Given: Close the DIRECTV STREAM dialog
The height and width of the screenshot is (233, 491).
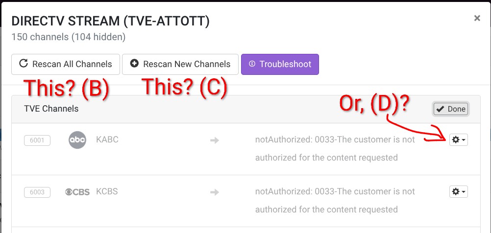Looking at the screenshot, I should point(477,18).
